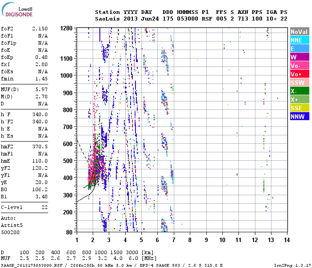Select the NNW dark blue legend swatch
The height and width of the screenshot is (268, 312).
point(300,116)
